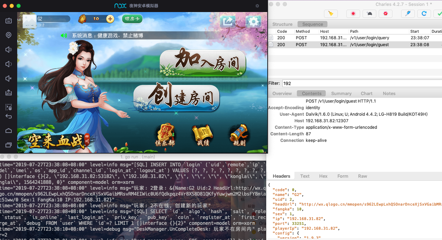Image resolution: width=442 pixels, height=240 pixels.
Task: Switch to the Structure view tab
Action: (282, 24)
